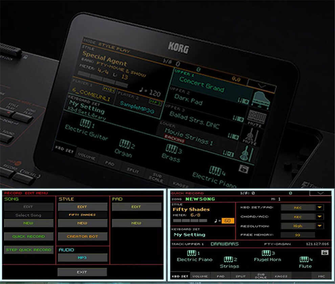
Task: Select the Concert Grand Upper 1 sound
Action: pyautogui.click(x=201, y=84)
